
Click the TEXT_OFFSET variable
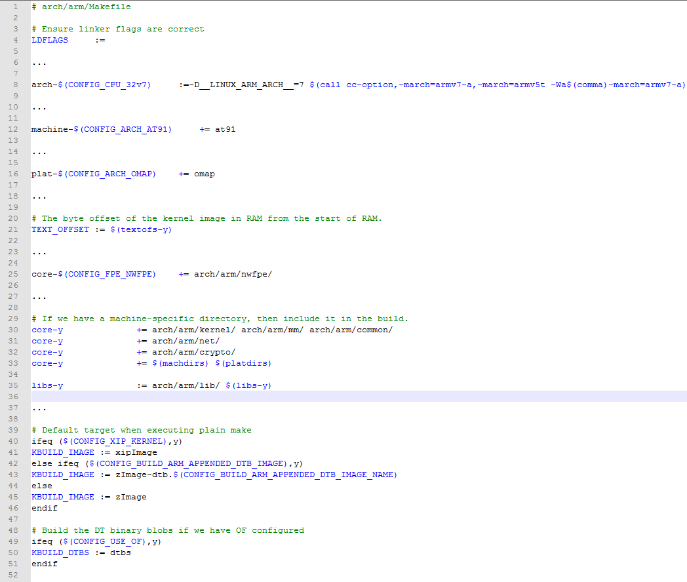[x=60, y=229]
